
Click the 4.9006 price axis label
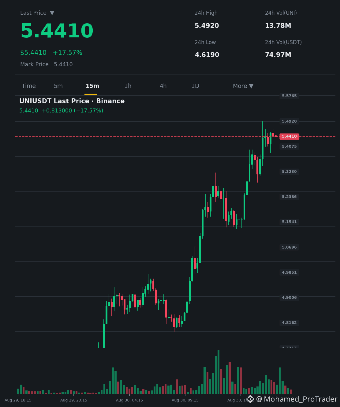[289, 298]
